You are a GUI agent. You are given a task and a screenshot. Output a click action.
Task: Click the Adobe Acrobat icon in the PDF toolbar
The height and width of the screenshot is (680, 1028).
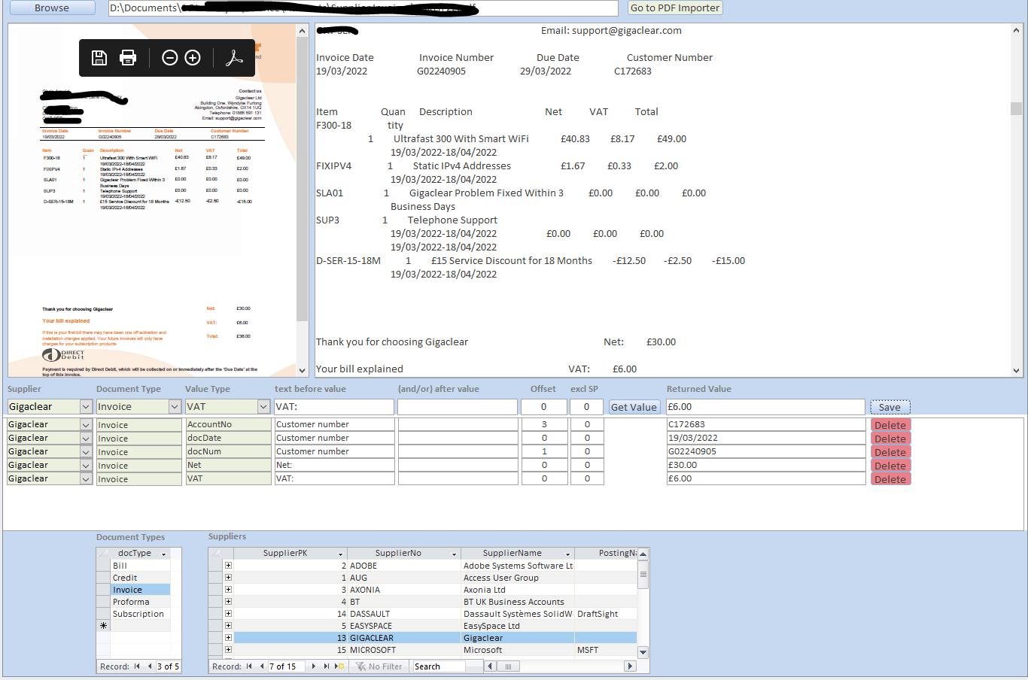[234, 58]
